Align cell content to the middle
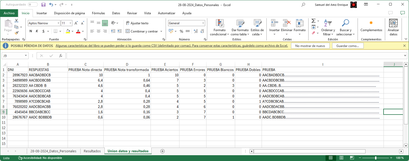This screenshot has width=409, height=161. (99, 23)
